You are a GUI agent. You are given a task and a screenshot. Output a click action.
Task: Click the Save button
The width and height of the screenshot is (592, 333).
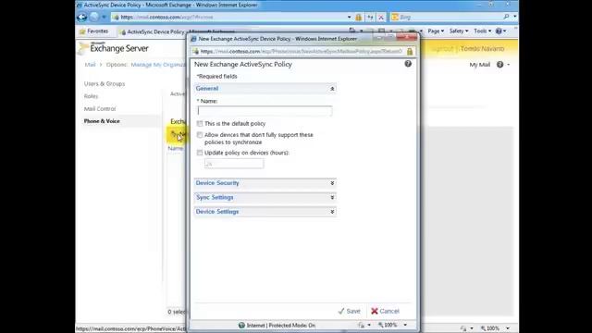[350, 311]
